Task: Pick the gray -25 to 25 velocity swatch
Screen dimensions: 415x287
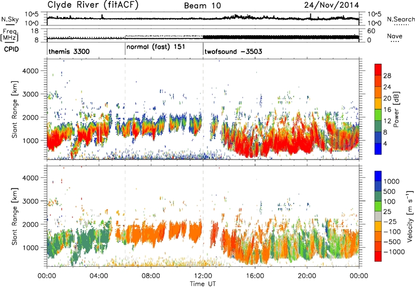Action: click(x=378, y=216)
